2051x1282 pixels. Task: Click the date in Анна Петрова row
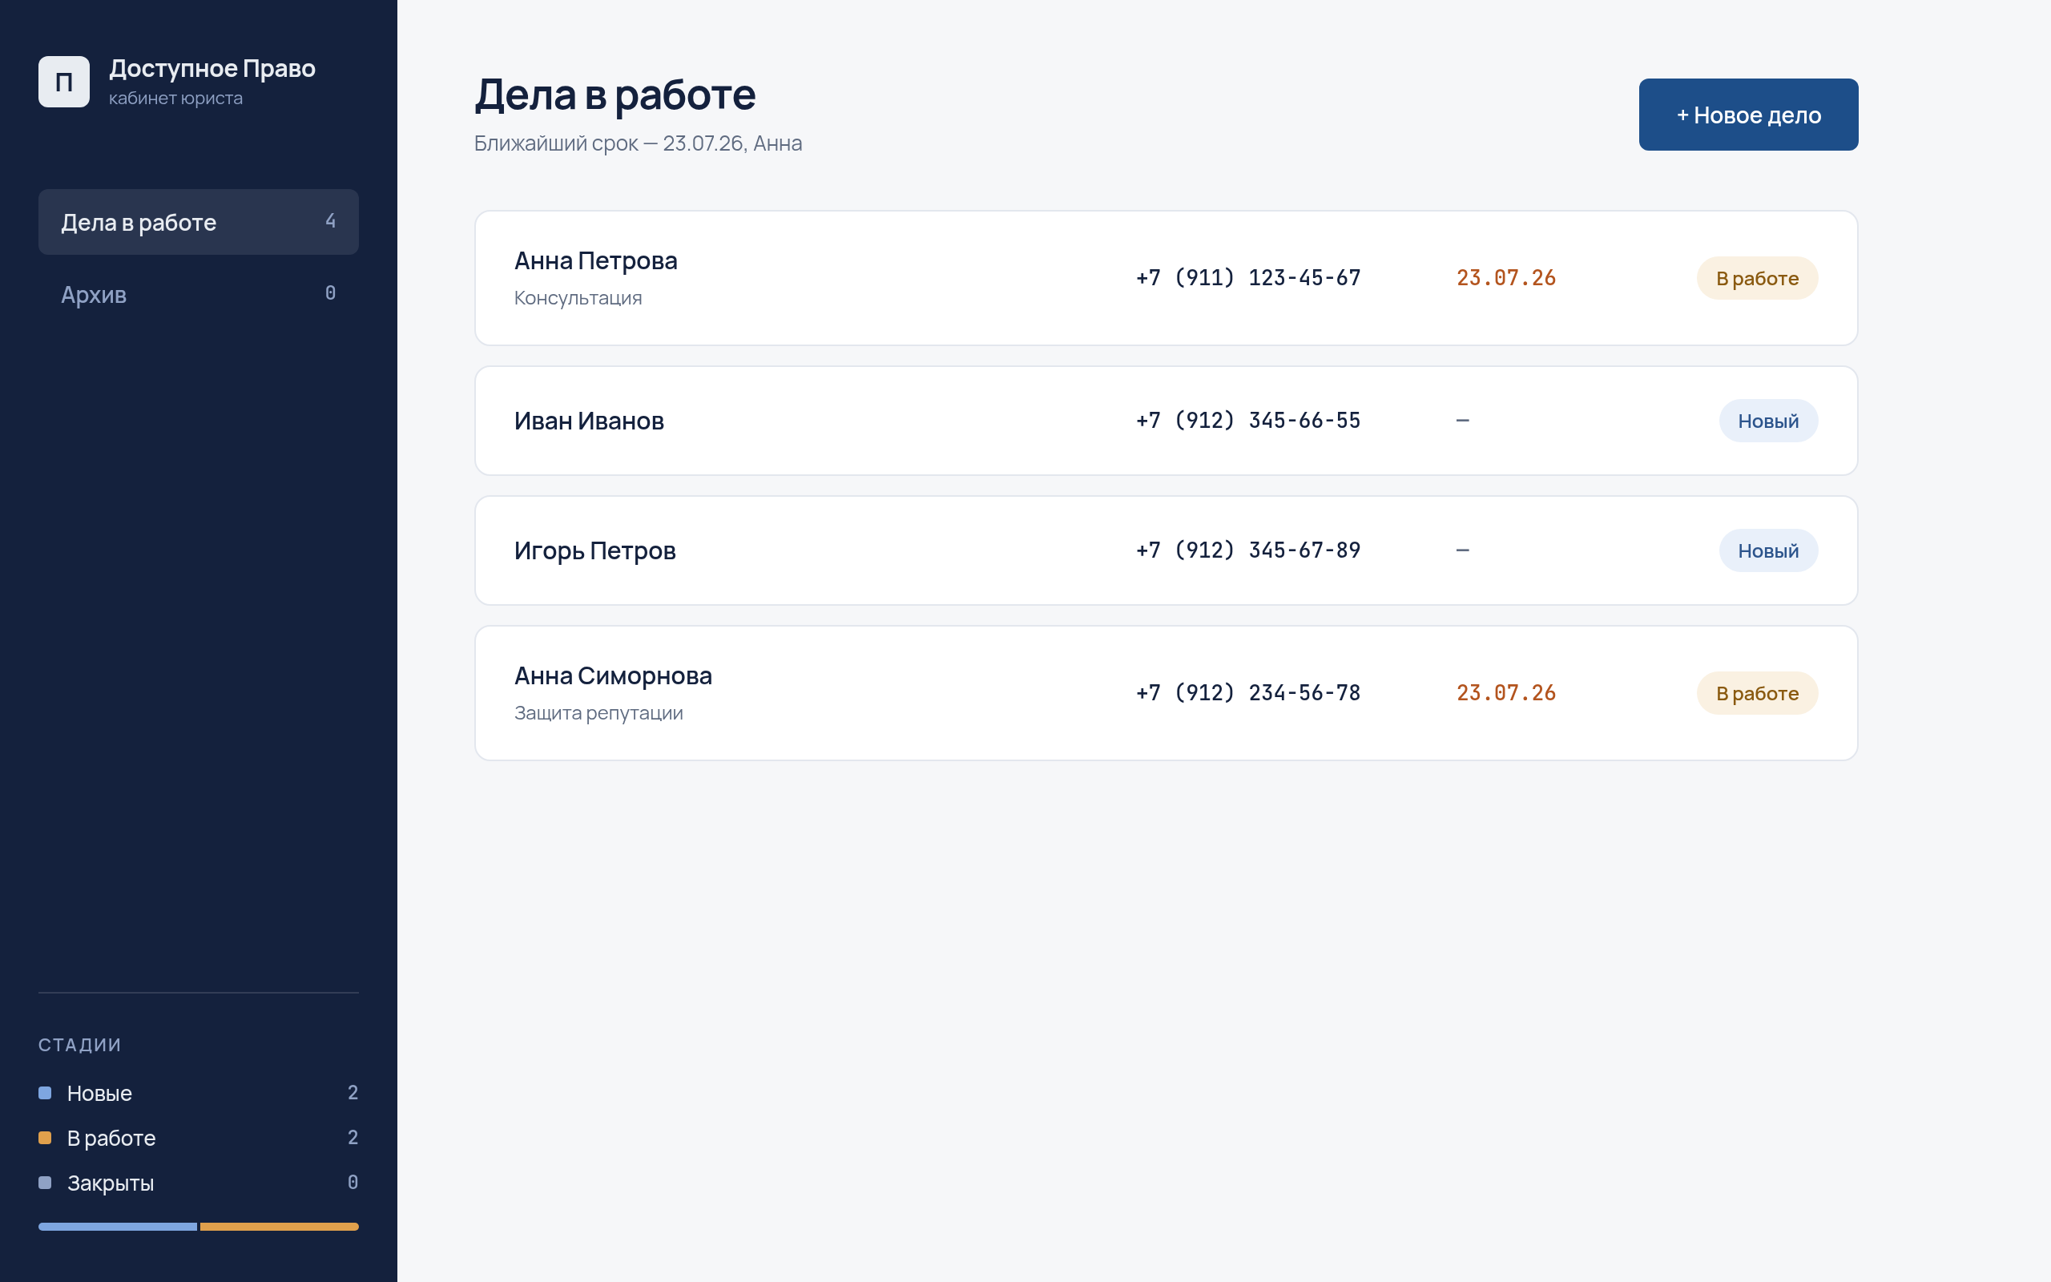coord(1506,278)
